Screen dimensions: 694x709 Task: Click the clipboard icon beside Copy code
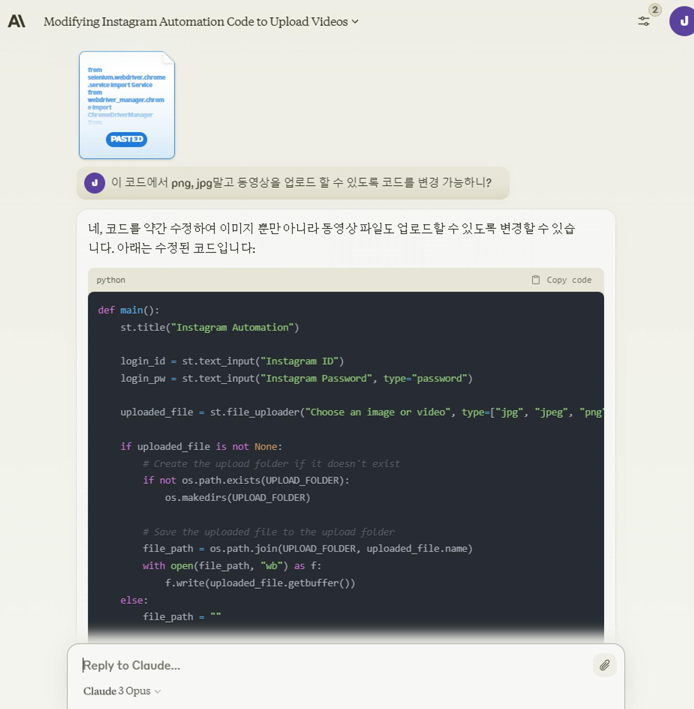click(535, 280)
